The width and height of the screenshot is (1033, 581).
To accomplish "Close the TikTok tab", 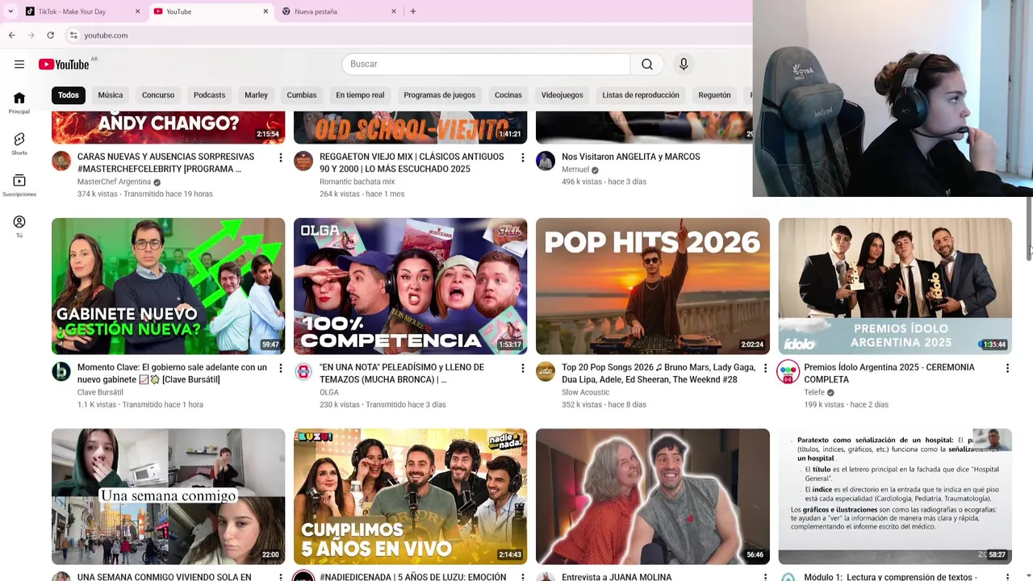I will [137, 11].
